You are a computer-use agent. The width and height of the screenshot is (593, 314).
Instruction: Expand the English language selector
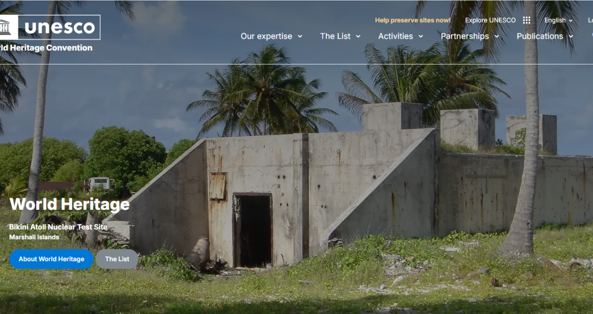click(x=559, y=20)
